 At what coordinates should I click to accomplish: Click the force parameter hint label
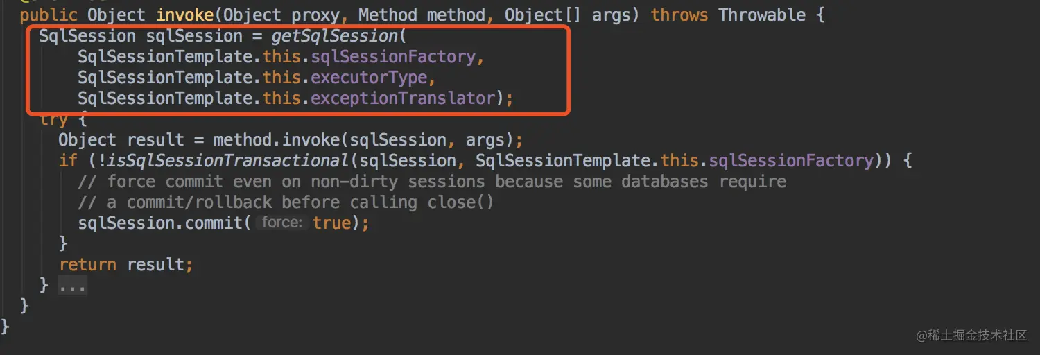(x=281, y=223)
